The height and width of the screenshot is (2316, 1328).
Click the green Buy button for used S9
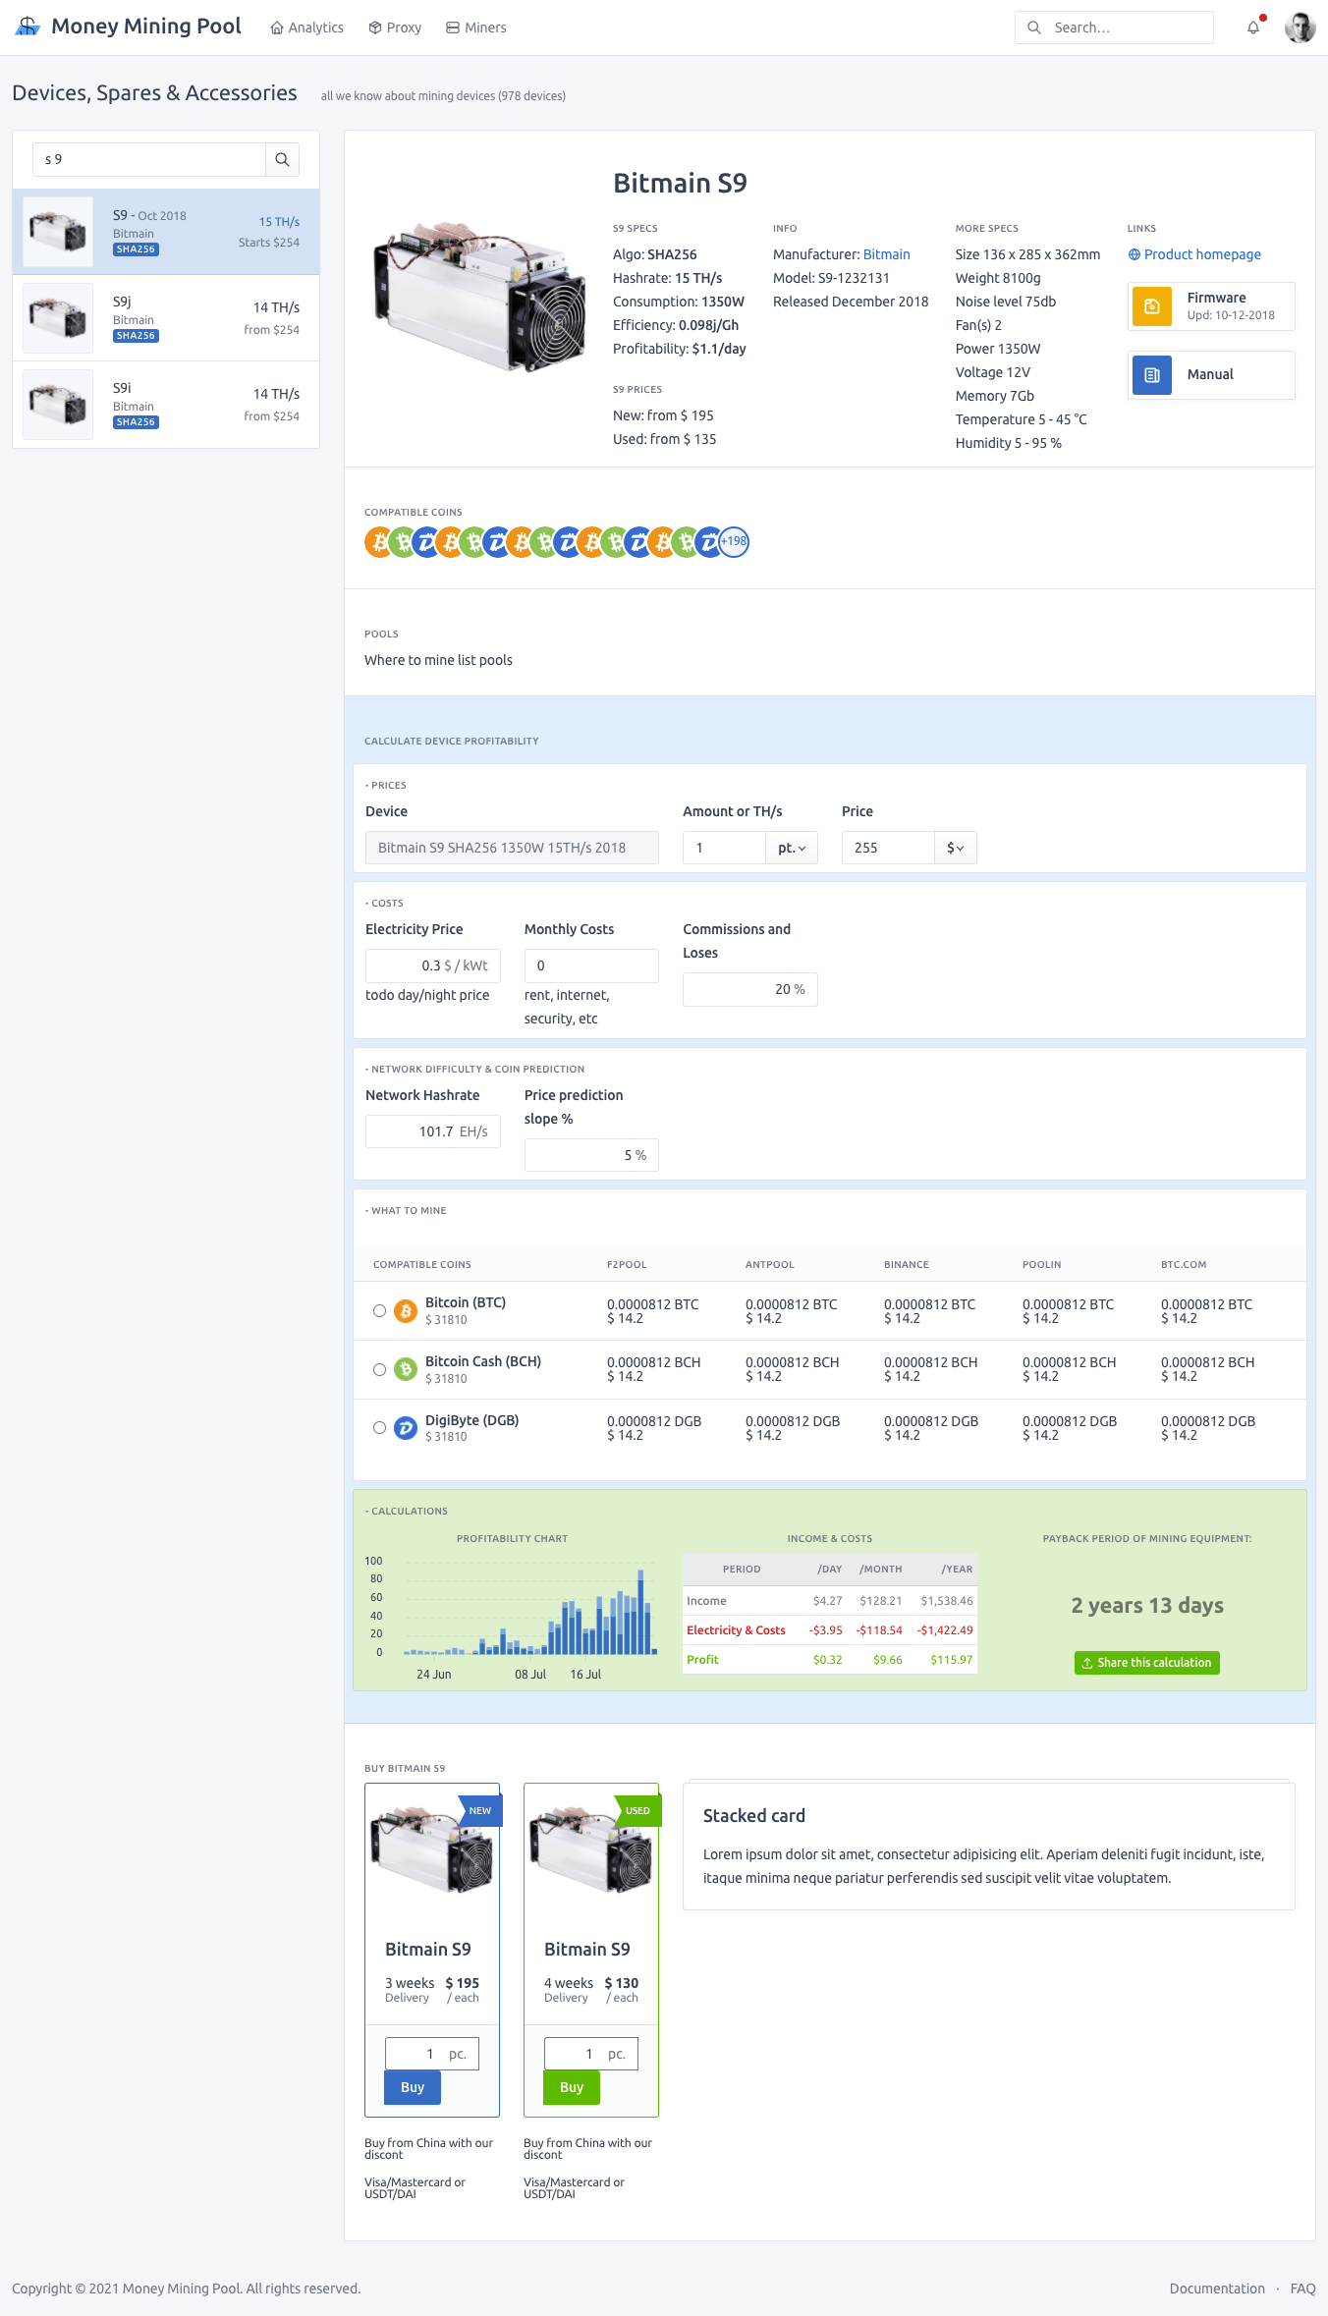pos(572,2087)
